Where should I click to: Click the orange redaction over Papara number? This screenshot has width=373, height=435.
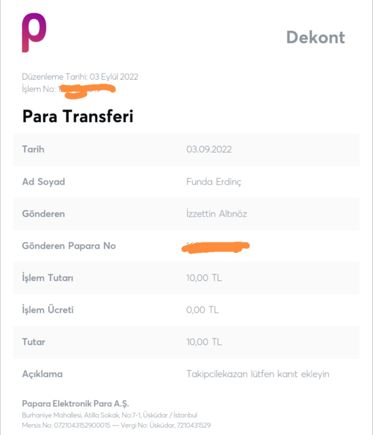(216, 247)
